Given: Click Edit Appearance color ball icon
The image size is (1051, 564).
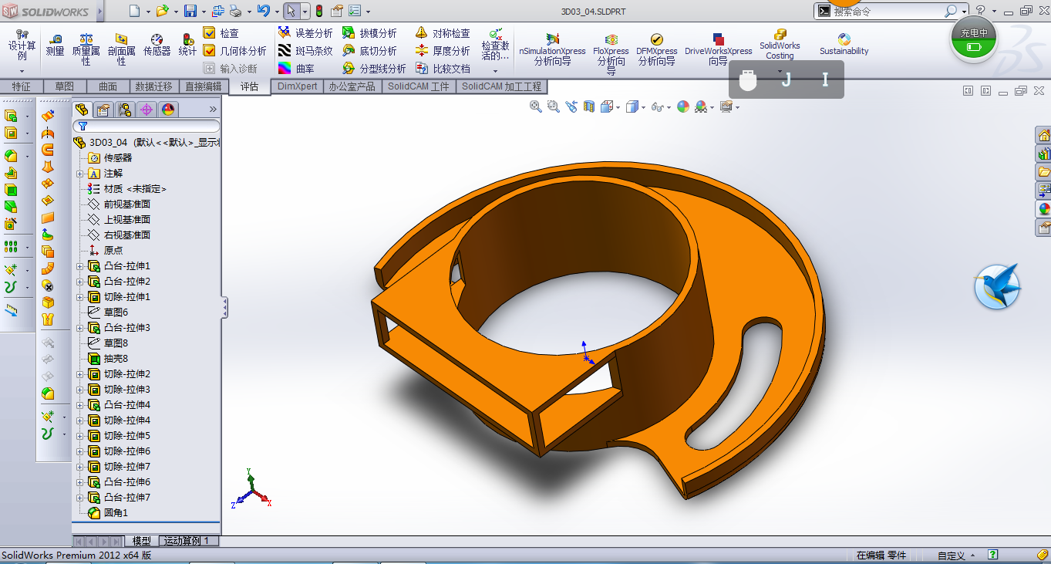Looking at the screenshot, I should (x=683, y=106).
